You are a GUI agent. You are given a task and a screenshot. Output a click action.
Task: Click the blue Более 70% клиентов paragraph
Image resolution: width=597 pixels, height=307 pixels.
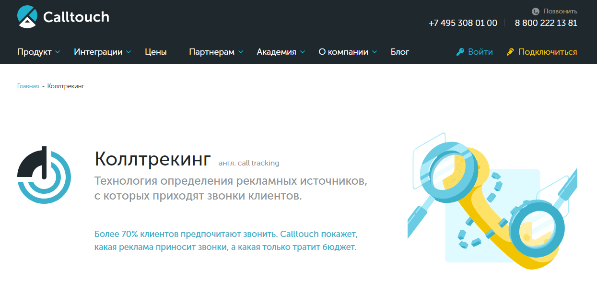click(226, 241)
